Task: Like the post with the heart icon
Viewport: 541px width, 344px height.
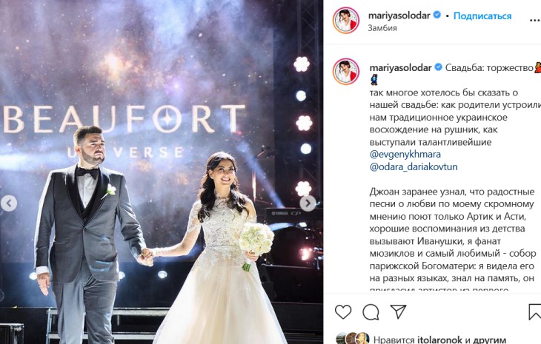Action: click(x=343, y=312)
